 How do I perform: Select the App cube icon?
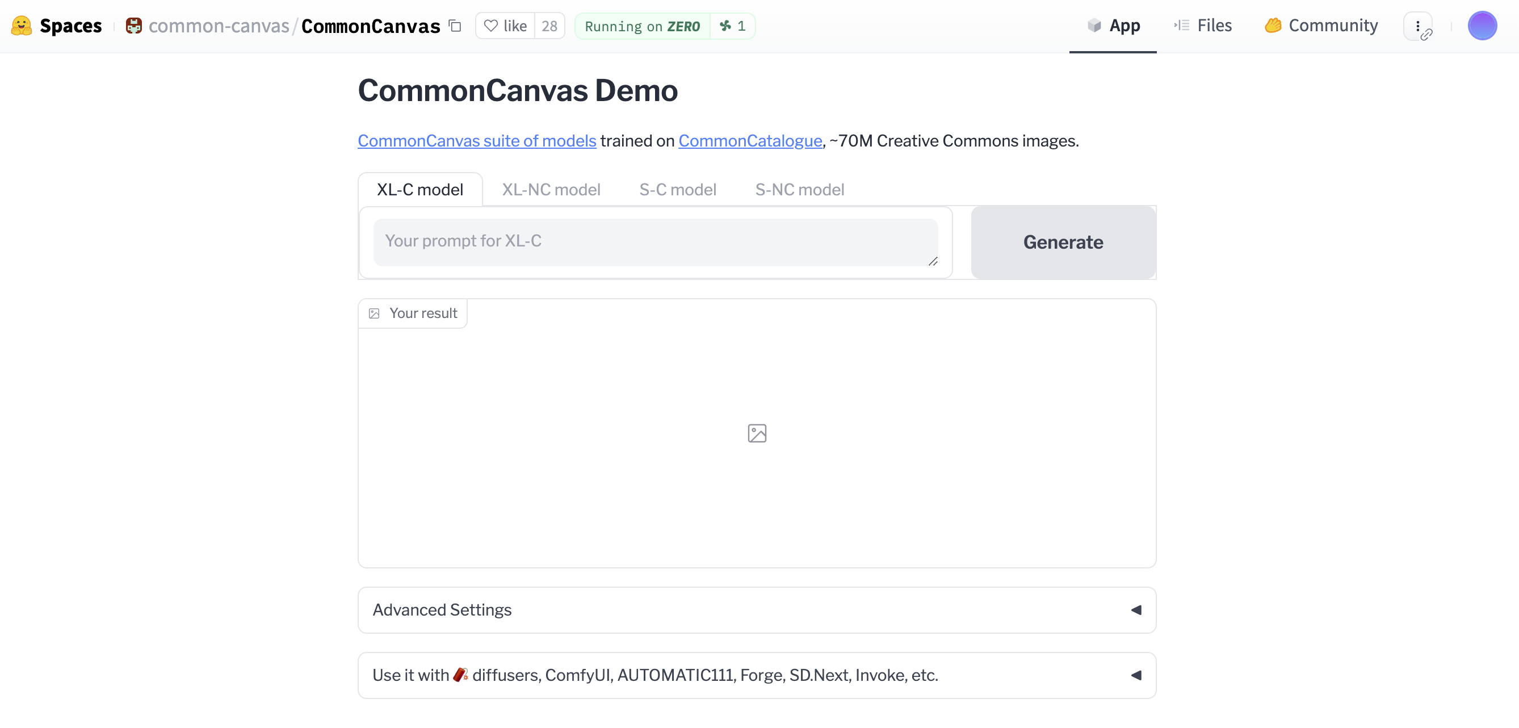click(1095, 26)
